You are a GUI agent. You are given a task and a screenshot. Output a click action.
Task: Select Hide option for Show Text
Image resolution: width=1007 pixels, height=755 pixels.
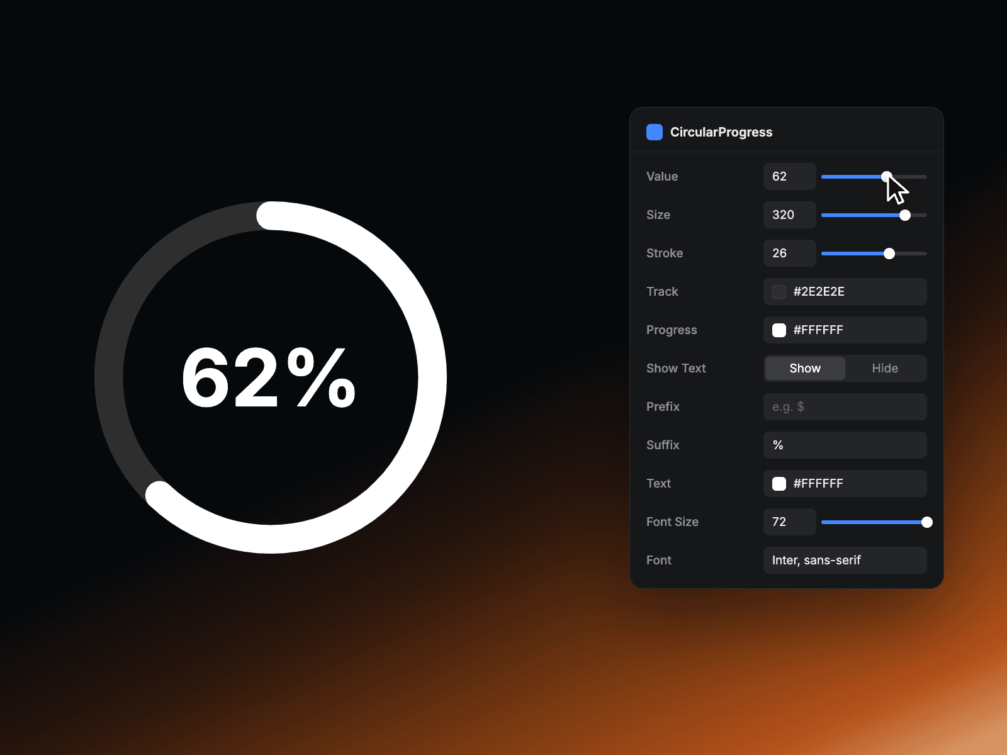pyautogui.click(x=885, y=369)
